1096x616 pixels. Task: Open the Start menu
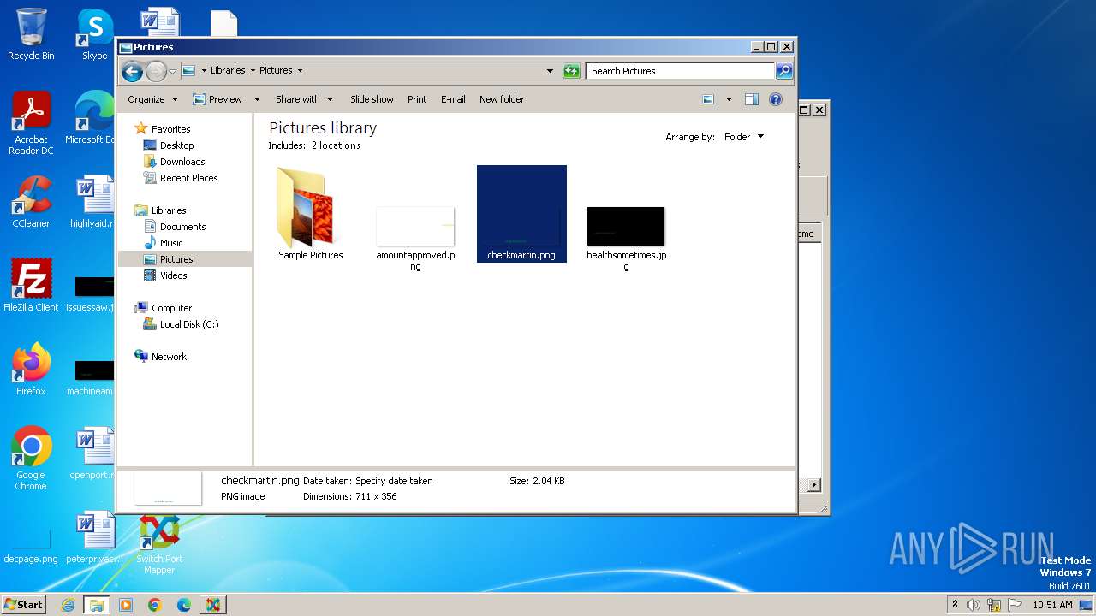(x=24, y=605)
